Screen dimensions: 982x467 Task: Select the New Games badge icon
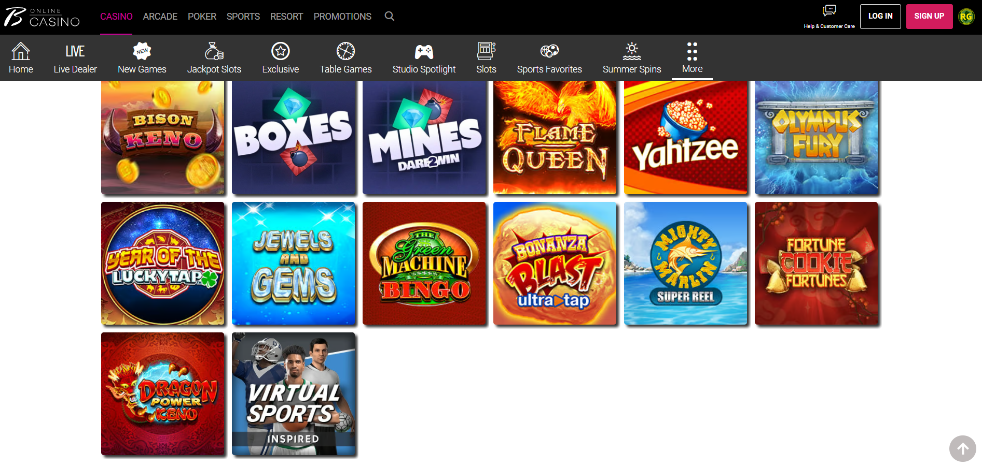coord(142,51)
